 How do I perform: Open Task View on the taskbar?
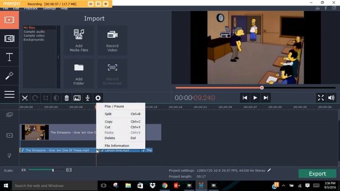(x=104, y=186)
